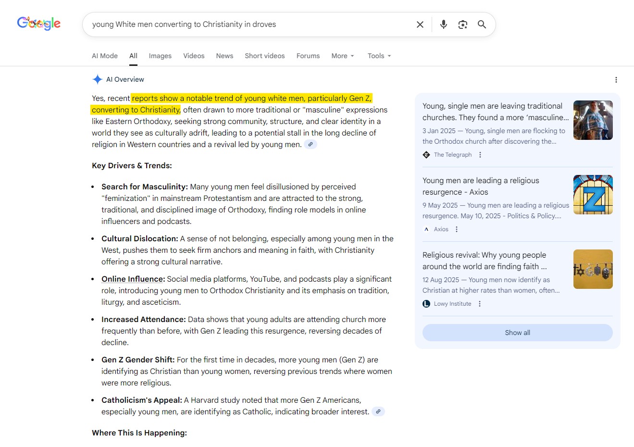The width and height of the screenshot is (634, 447).
Task: Click the Increased Attendance bullet heading
Action: coord(144,319)
